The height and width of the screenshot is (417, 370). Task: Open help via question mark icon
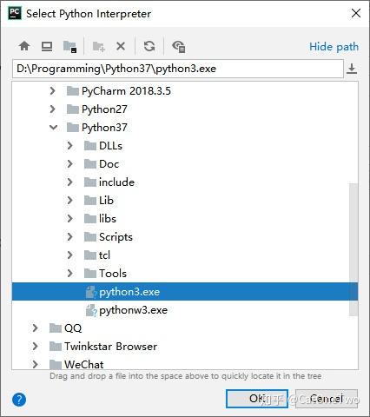click(19, 400)
